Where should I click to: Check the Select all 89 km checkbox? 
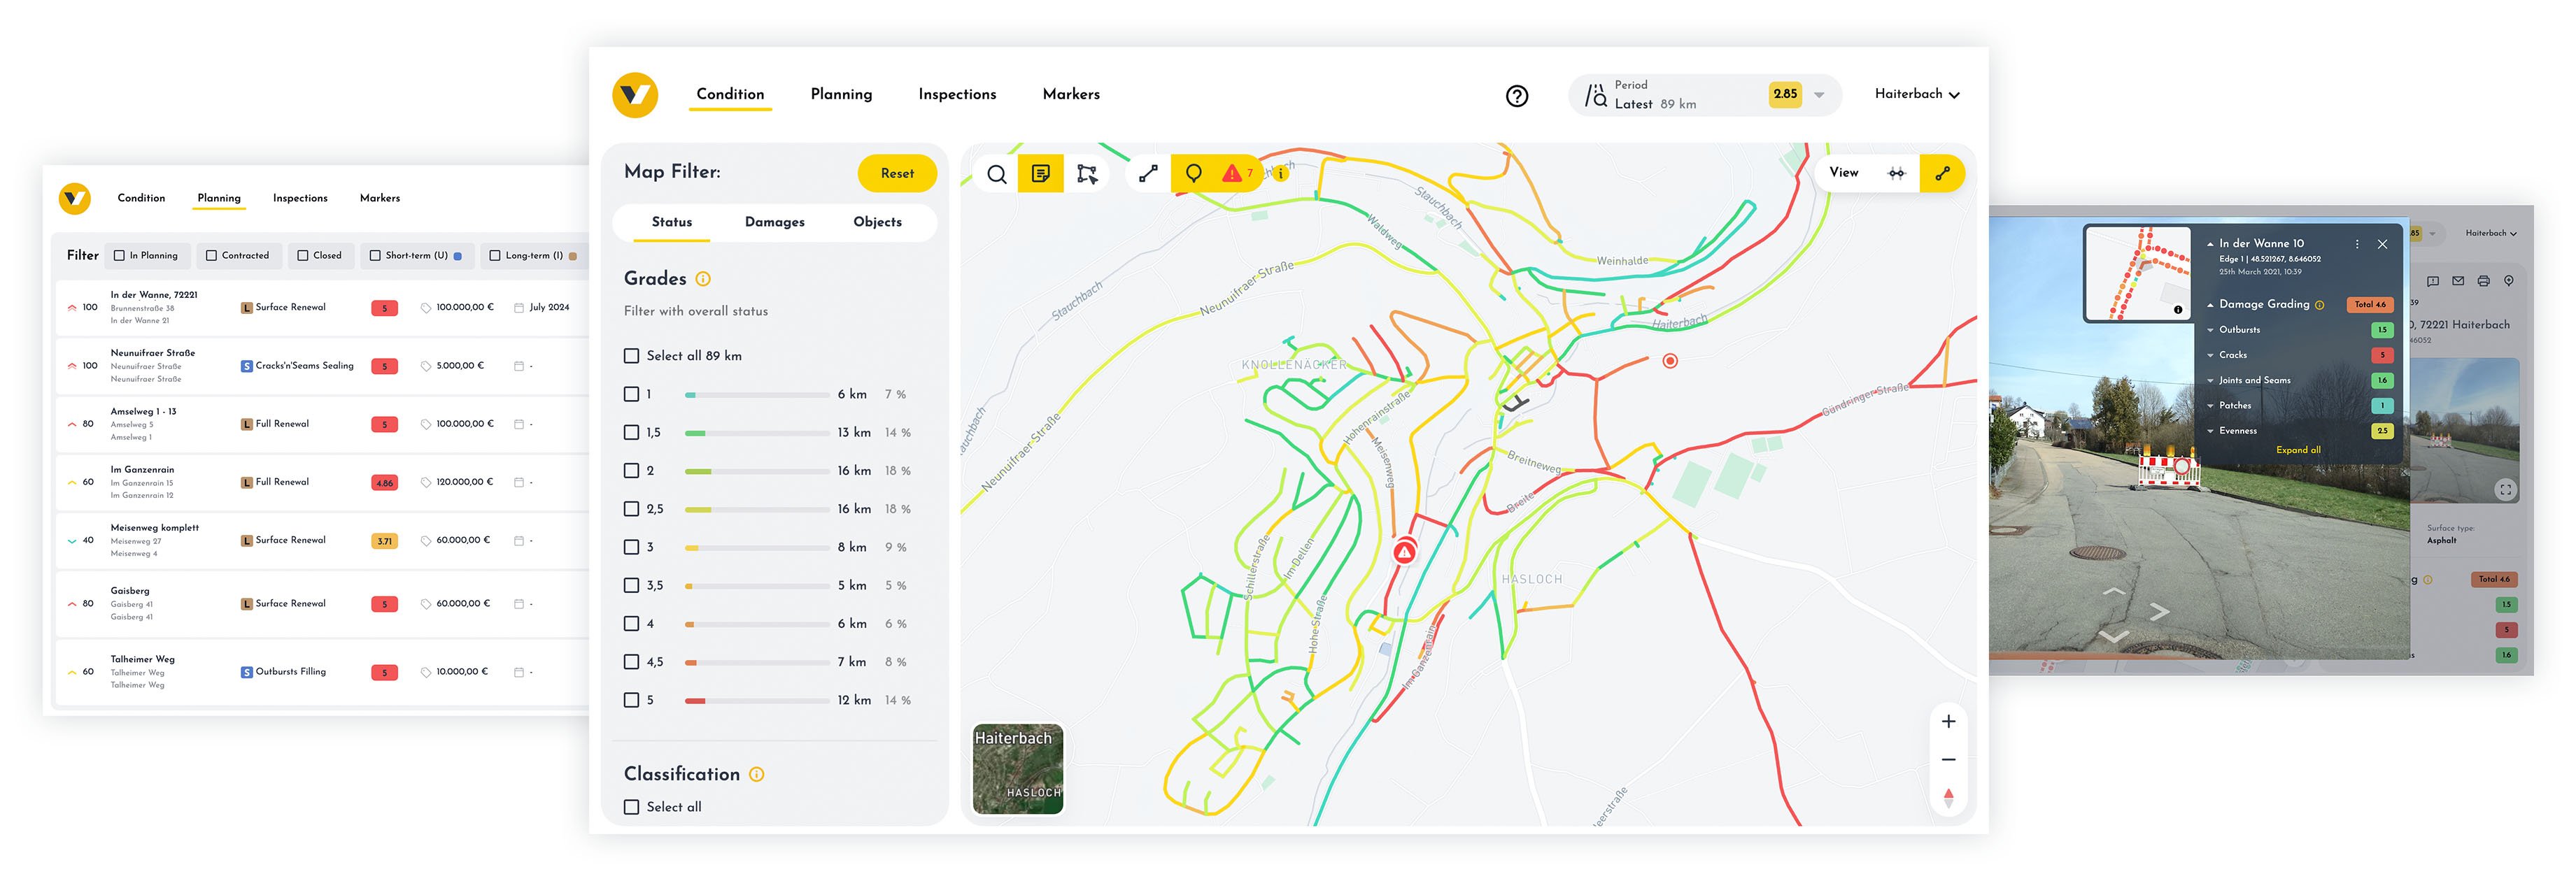click(x=631, y=356)
